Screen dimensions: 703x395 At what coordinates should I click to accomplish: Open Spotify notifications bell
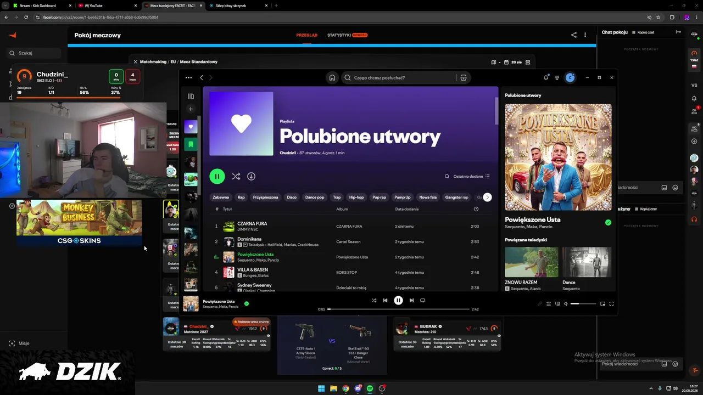(546, 78)
